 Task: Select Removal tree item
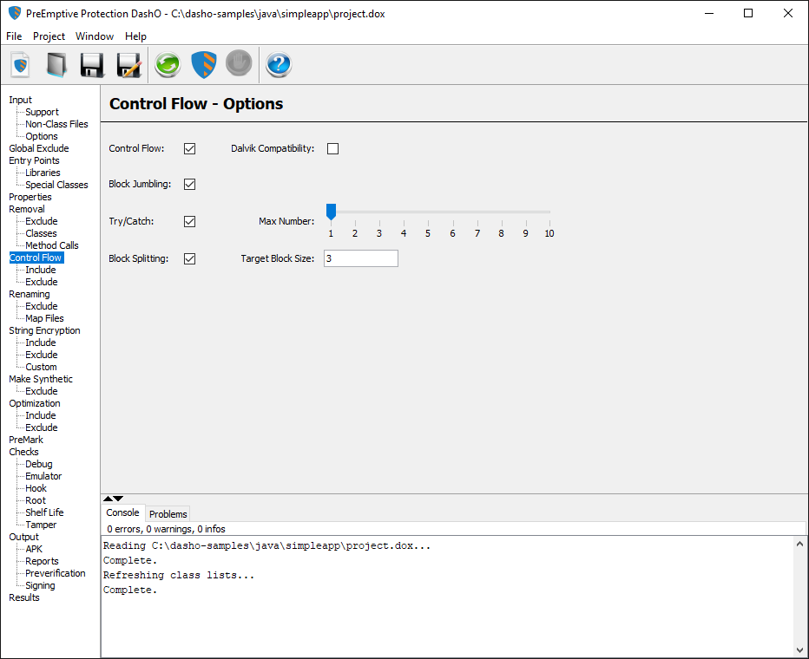26,209
